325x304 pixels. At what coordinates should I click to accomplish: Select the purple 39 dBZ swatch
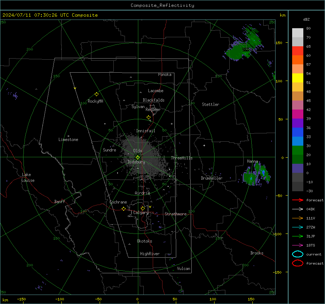[298, 123]
